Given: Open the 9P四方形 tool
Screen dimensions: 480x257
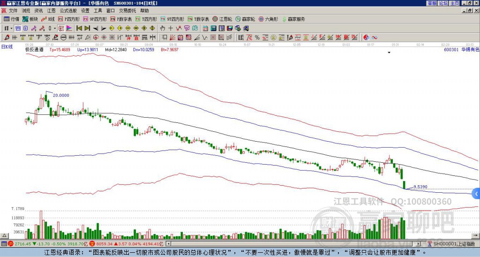Looking at the screenshot, I should point(95,19).
